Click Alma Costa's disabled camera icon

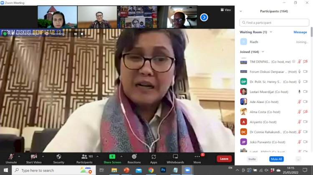pos(305,112)
